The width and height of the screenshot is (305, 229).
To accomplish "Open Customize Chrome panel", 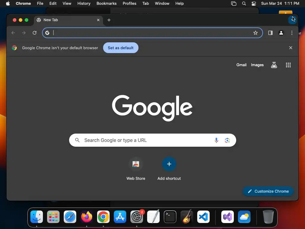I will pos(268,191).
